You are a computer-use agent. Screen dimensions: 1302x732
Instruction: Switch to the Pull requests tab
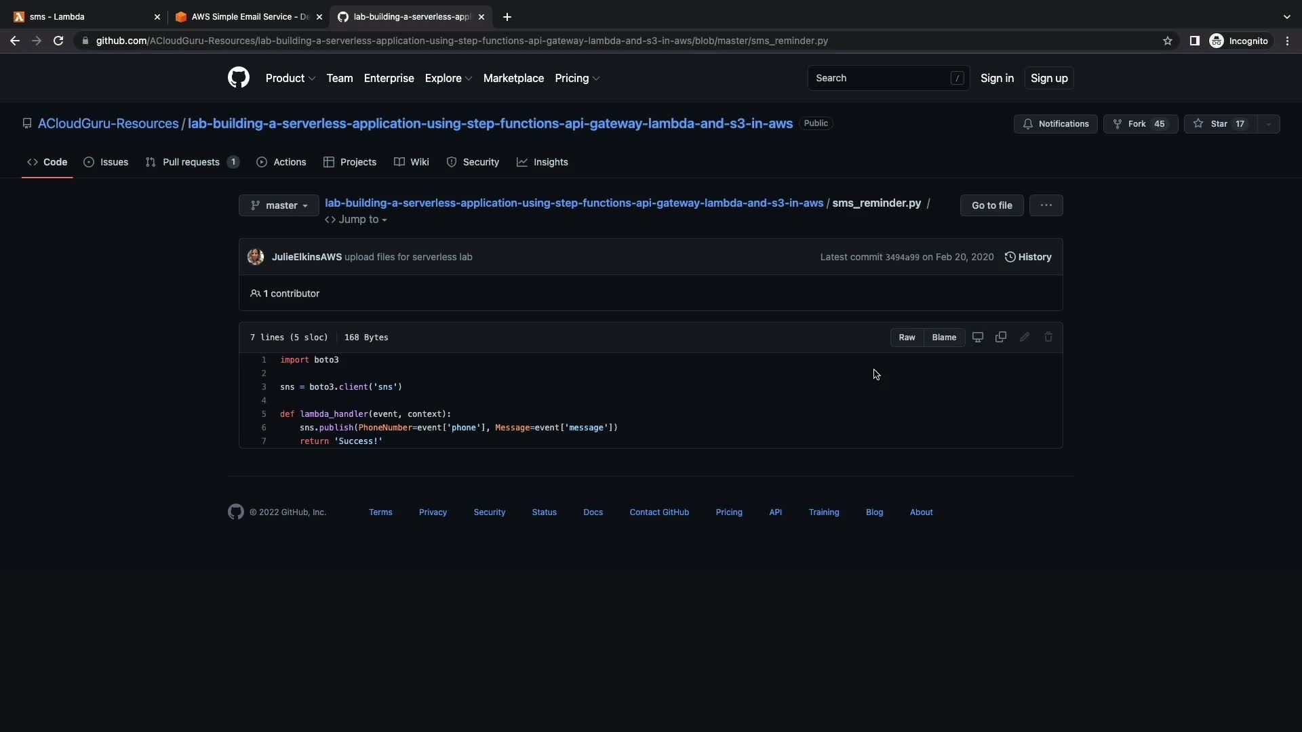click(191, 162)
